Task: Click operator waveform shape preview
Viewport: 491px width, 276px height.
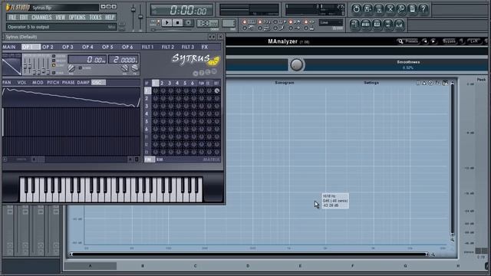Action: tap(12, 65)
